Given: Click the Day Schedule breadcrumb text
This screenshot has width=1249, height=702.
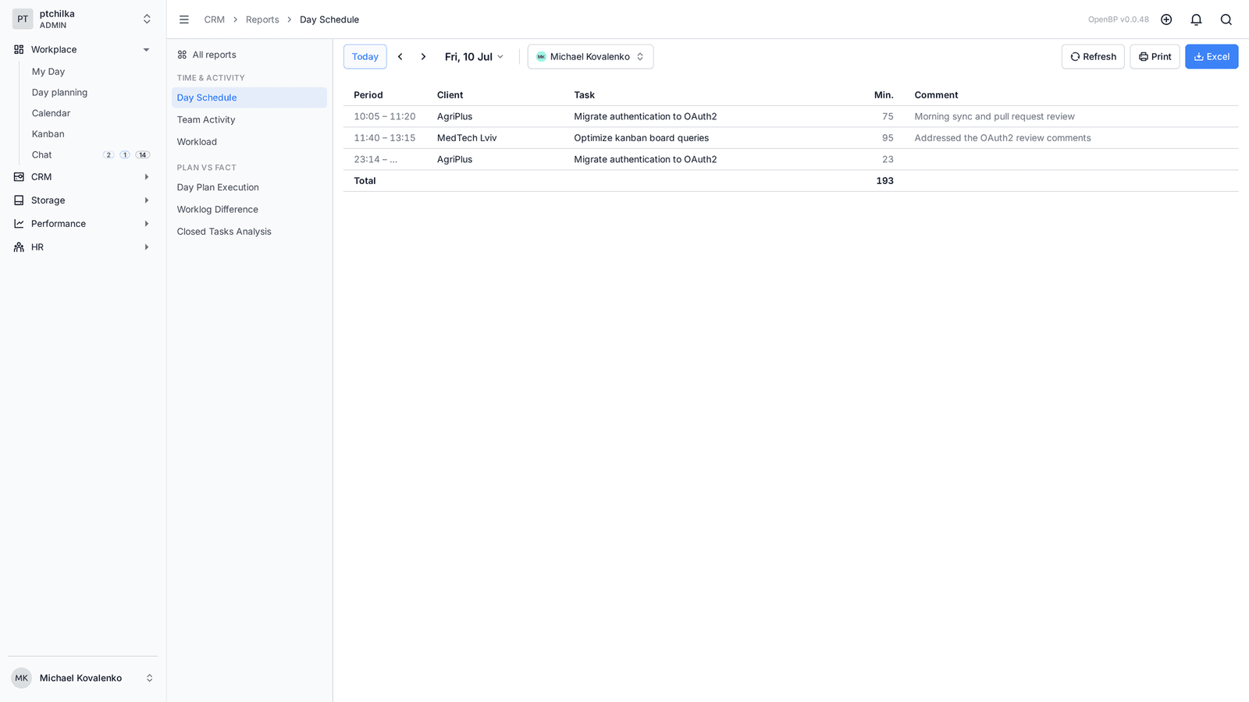Looking at the screenshot, I should click(x=329, y=19).
